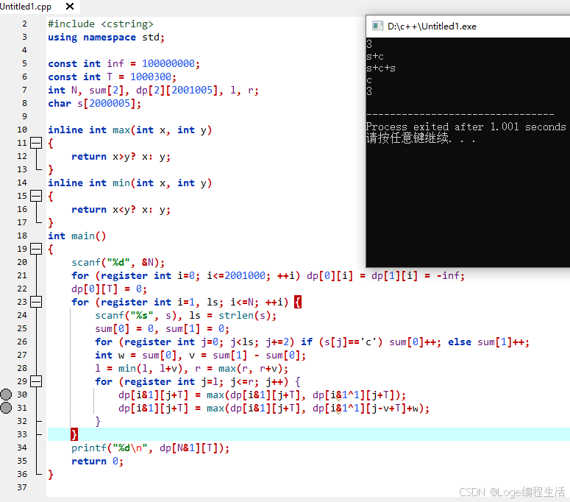The height and width of the screenshot is (502, 570).
Task: Click the 'using namespace std;' line
Action: tap(106, 37)
